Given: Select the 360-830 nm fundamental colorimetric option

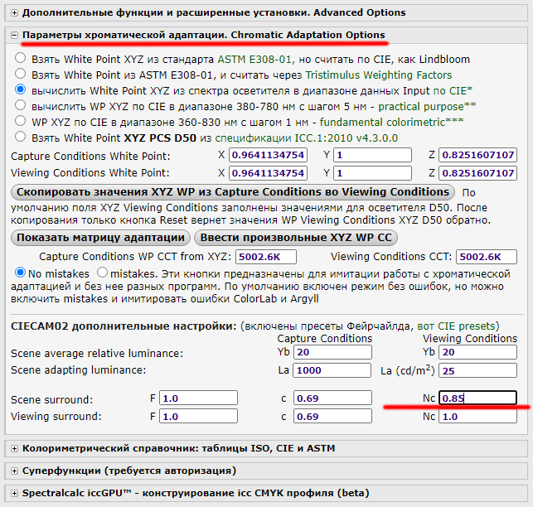Looking at the screenshot, I should pos(21,120).
